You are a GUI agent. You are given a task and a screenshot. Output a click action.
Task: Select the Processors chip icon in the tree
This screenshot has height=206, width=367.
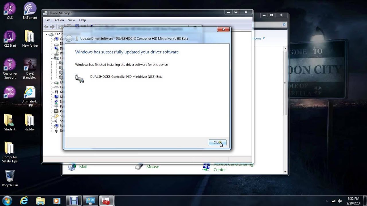(x=56, y=111)
